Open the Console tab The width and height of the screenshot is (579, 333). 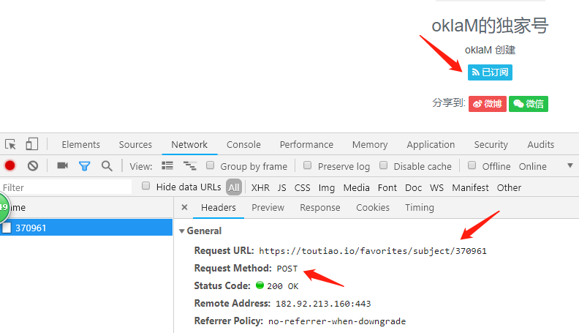tap(243, 144)
